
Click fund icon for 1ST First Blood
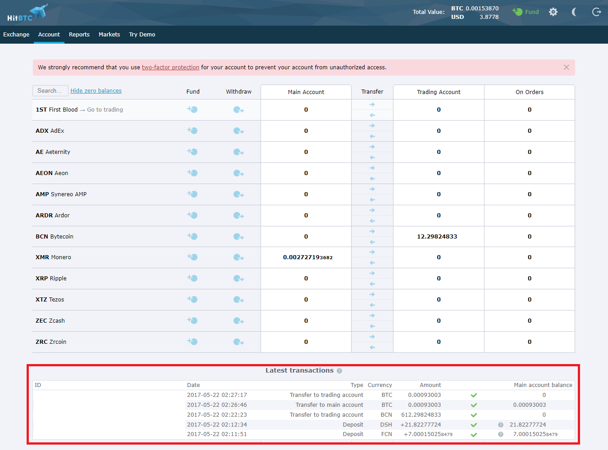(192, 109)
